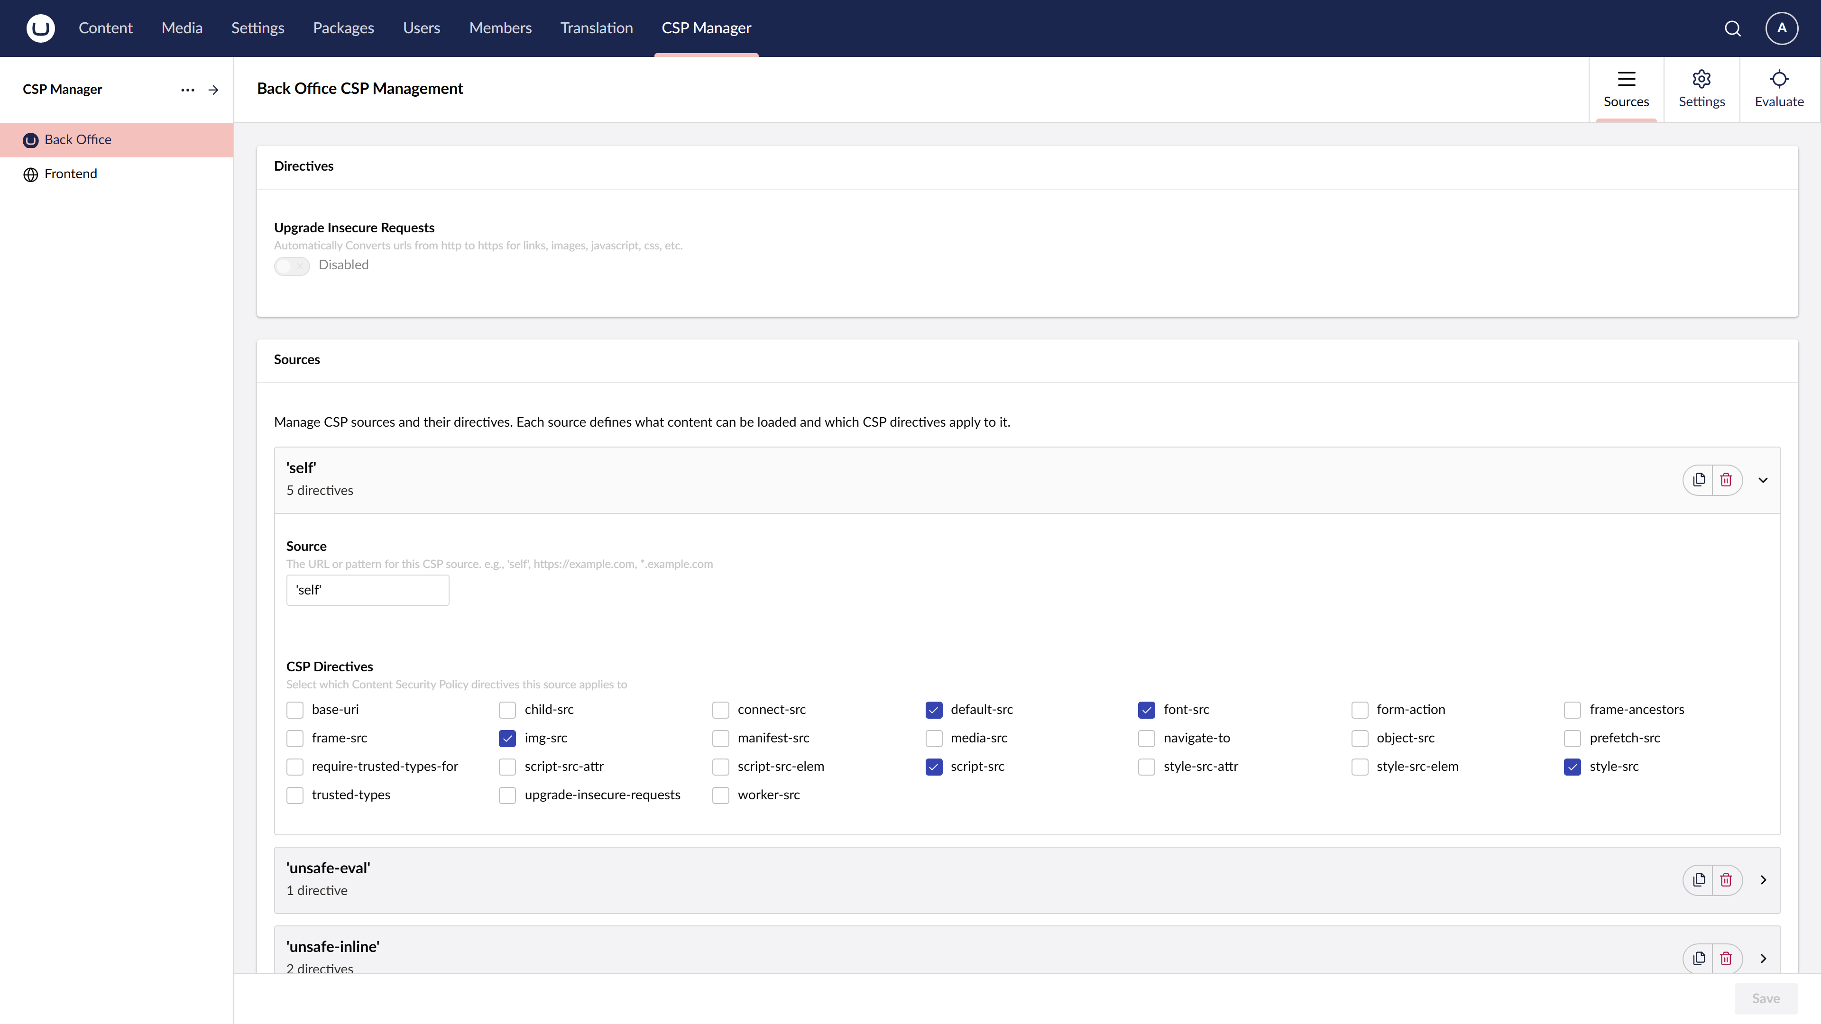Open the Evaluate panel
1821x1024 pixels.
point(1779,89)
